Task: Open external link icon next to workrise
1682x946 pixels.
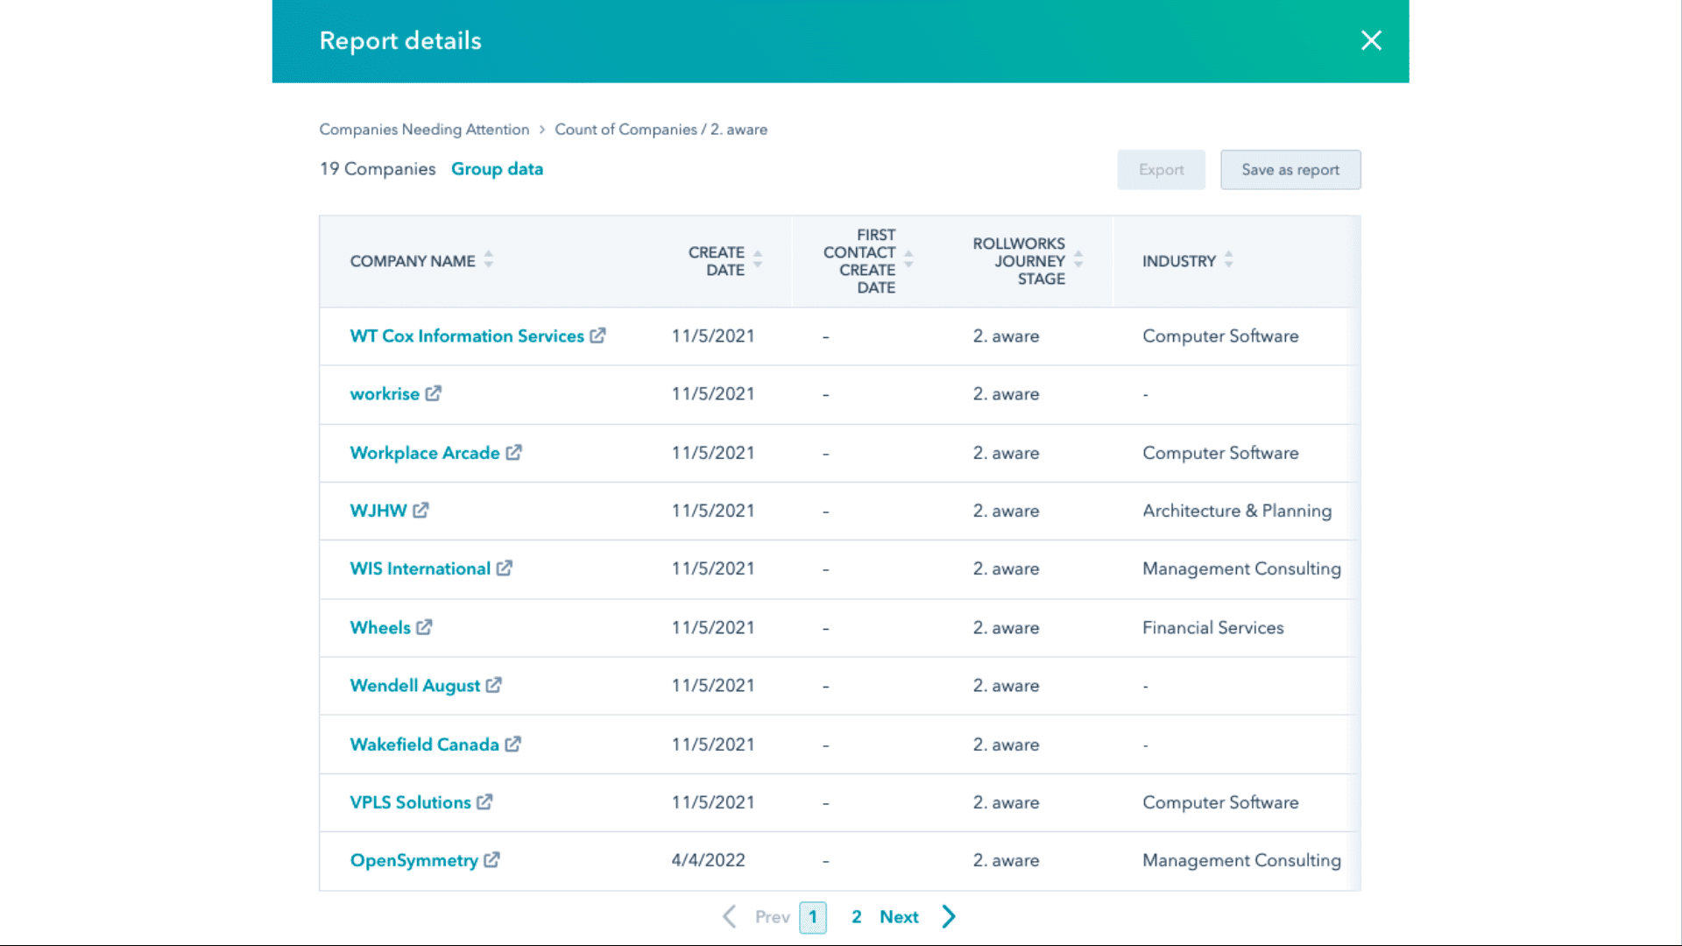Action: pos(433,393)
